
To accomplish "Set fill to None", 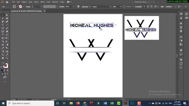I will click(7, 70).
